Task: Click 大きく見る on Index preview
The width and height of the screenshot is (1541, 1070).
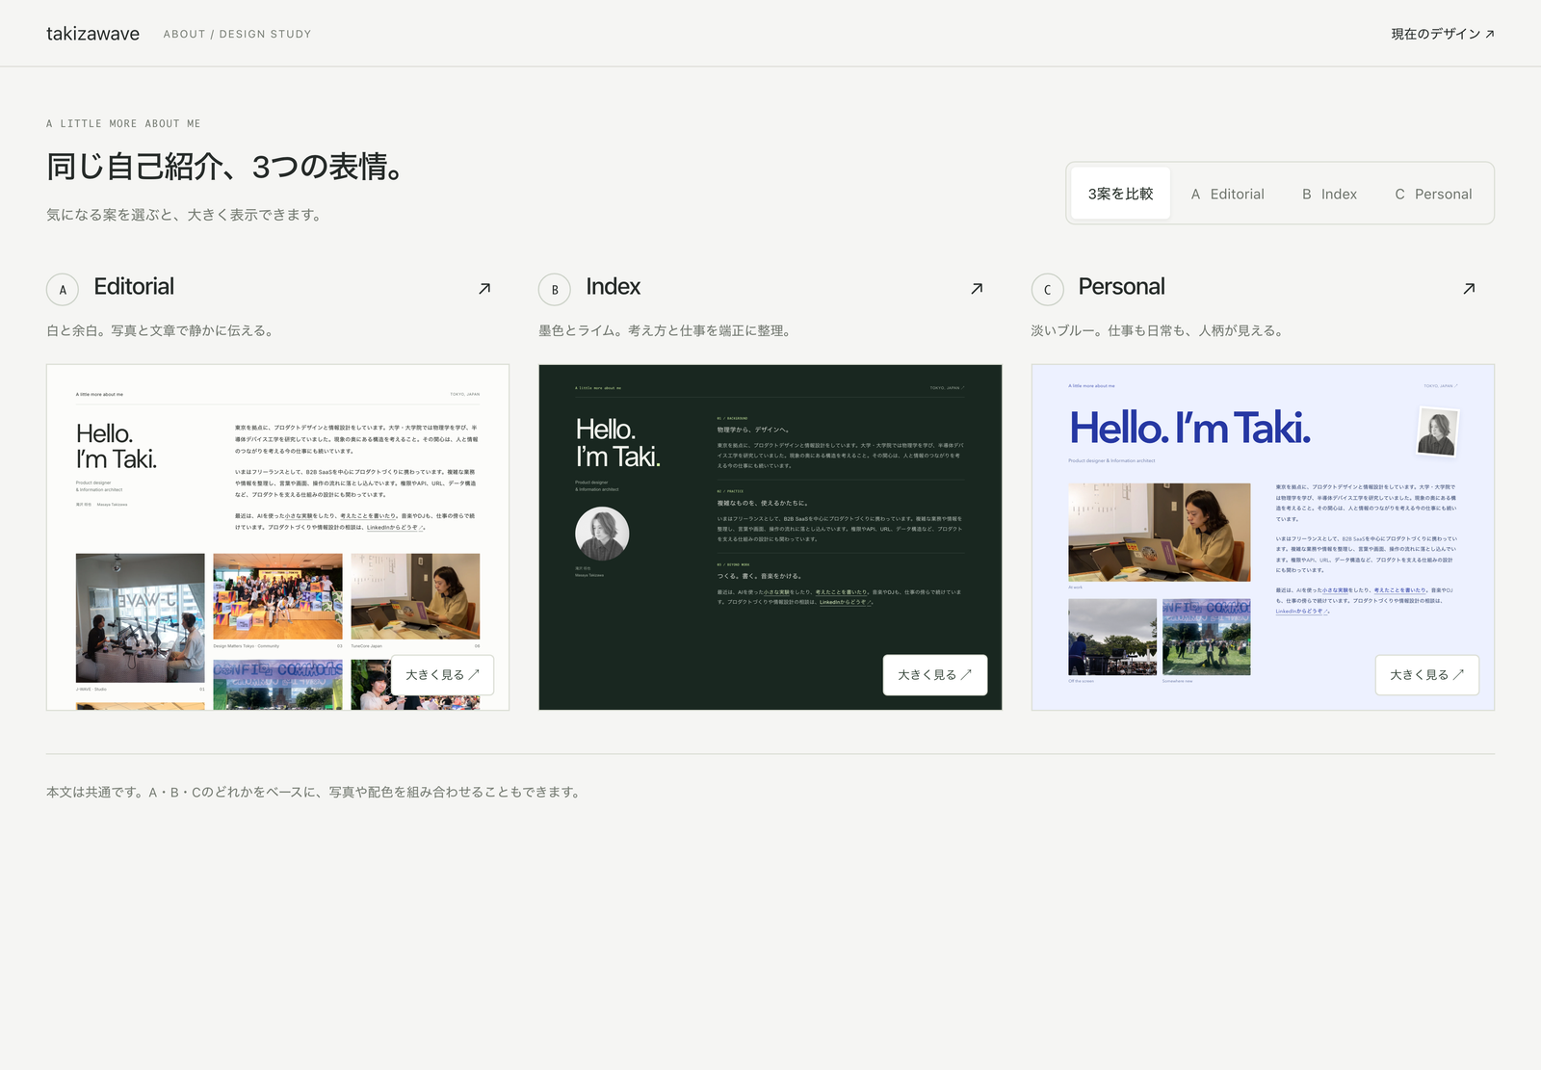Action: point(934,675)
